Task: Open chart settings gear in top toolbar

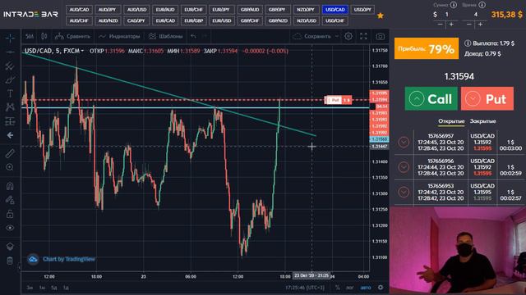Action: 348,36
